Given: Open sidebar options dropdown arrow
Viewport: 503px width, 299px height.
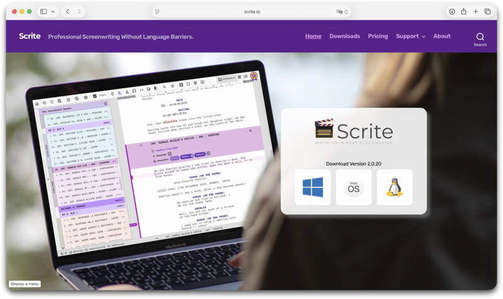Looking at the screenshot, I should pos(53,11).
